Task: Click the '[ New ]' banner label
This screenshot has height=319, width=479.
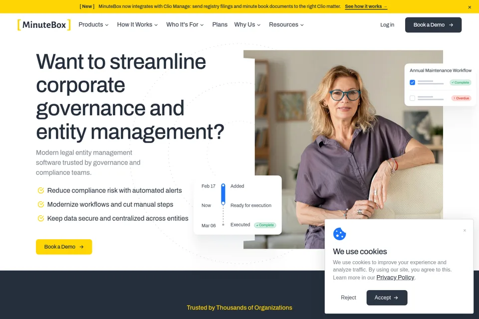Action: tap(87, 6)
